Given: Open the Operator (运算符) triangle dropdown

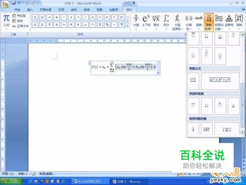Looking at the screenshot, I should pos(229,22).
